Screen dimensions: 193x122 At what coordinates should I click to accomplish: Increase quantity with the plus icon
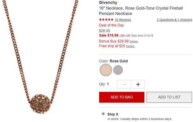click(x=138, y=84)
